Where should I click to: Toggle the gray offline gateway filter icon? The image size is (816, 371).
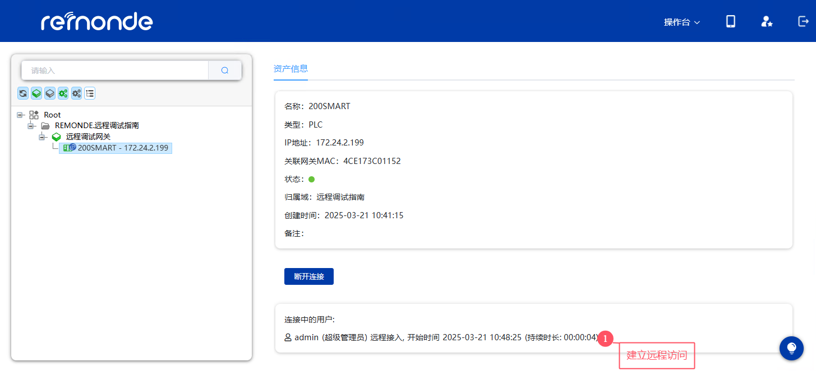[50, 93]
